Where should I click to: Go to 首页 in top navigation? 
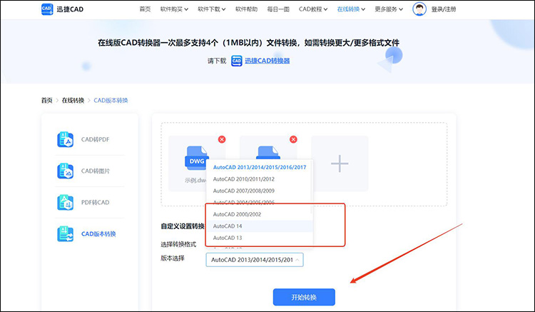point(145,9)
